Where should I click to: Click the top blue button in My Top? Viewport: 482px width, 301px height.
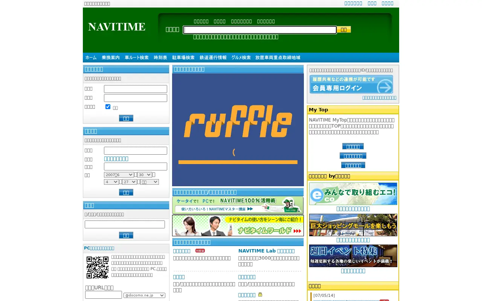pyautogui.click(x=353, y=146)
